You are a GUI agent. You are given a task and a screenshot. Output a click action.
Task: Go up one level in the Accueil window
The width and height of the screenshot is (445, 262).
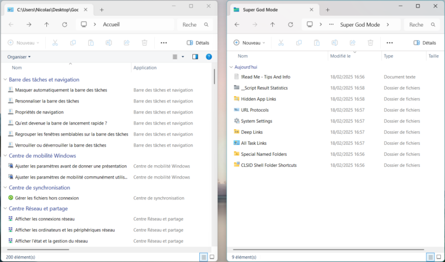coord(46,24)
